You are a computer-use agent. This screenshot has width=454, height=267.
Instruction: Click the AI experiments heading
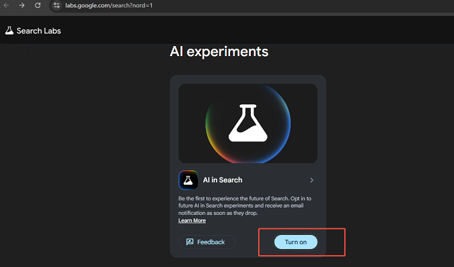[219, 51]
